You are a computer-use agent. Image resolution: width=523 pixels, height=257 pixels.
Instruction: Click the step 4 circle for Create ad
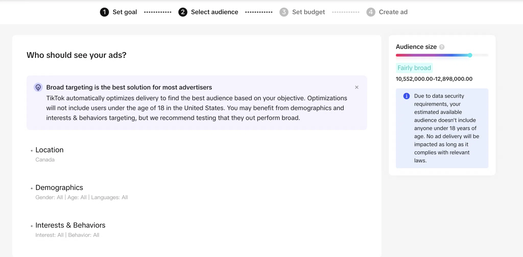[371, 12]
